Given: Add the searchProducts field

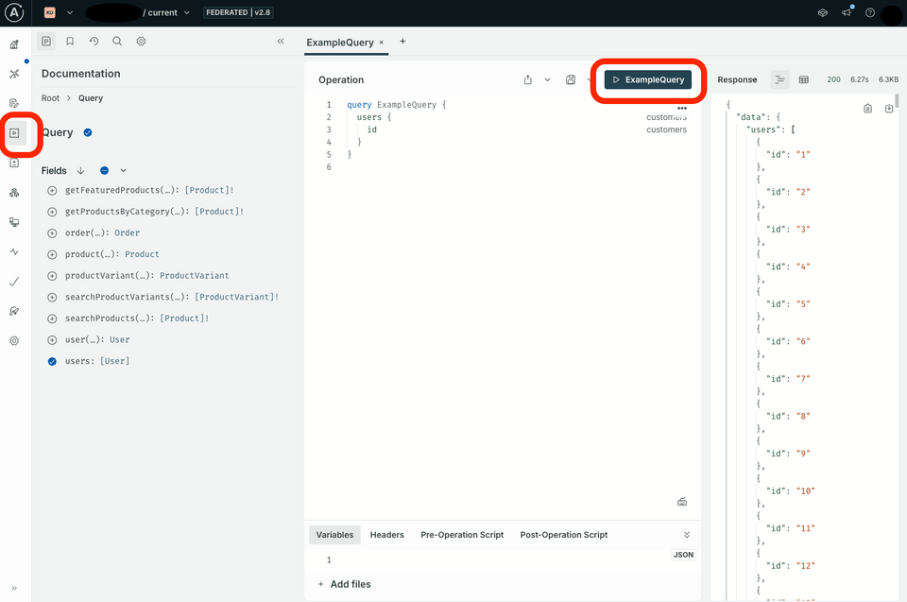Looking at the screenshot, I should [x=52, y=318].
